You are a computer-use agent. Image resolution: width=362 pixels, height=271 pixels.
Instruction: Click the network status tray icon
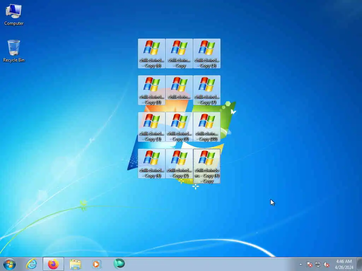pos(318,265)
